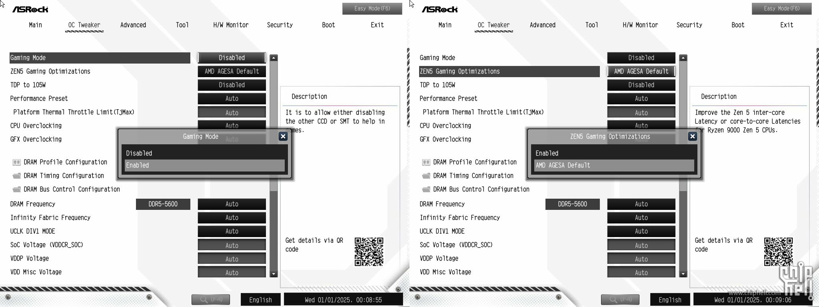Open Gaming Mode Disabled value on right screen

pos(641,58)
